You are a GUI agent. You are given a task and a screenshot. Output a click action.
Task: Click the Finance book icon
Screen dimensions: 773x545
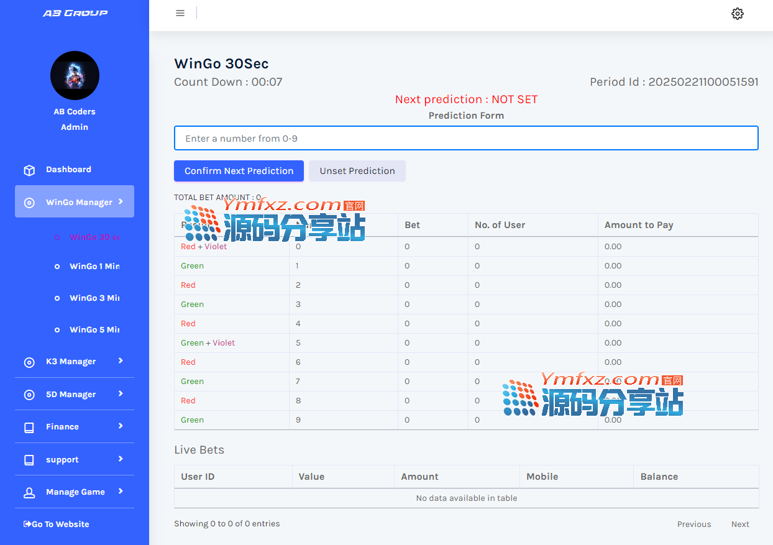(29, 428)
